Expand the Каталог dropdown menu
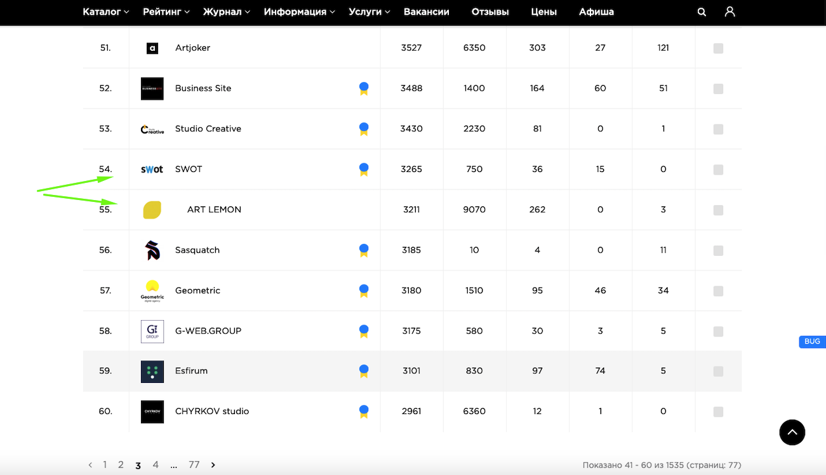This screenshot has height=475, width=826. click(105, 12)
